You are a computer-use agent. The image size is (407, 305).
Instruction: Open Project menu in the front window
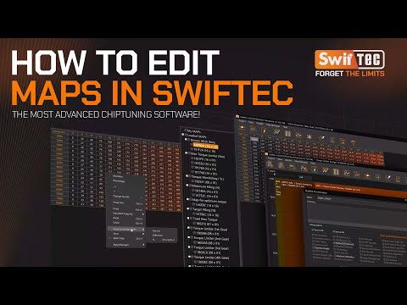pos(271,158)
